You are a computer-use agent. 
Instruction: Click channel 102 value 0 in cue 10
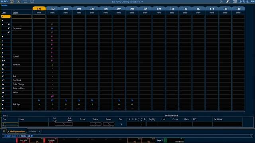[x=52, y=64]
